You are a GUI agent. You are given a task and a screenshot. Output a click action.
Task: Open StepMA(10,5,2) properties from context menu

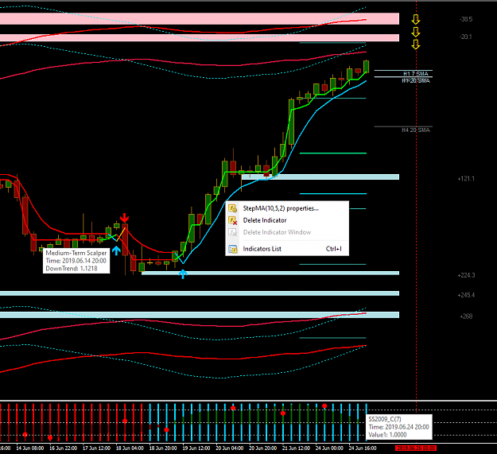click(287, 208)
